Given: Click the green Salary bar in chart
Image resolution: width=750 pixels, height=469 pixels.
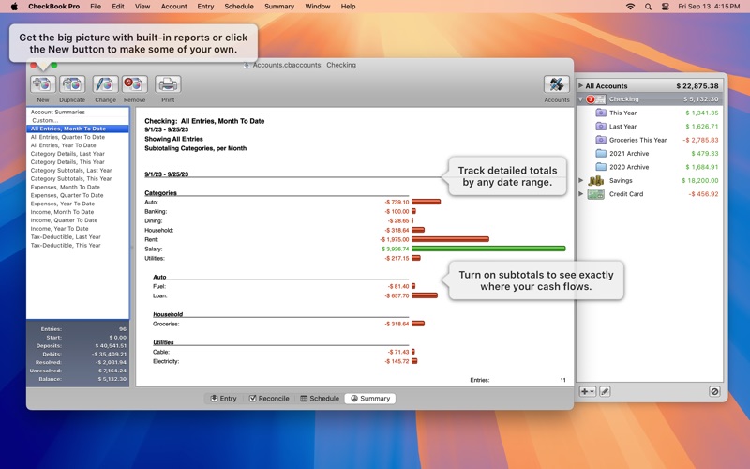Looking at the screenshot, I should pos(488,249).
